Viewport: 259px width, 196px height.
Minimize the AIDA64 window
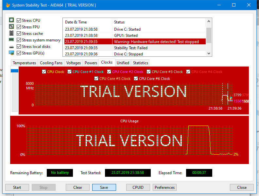coord(219,5)
